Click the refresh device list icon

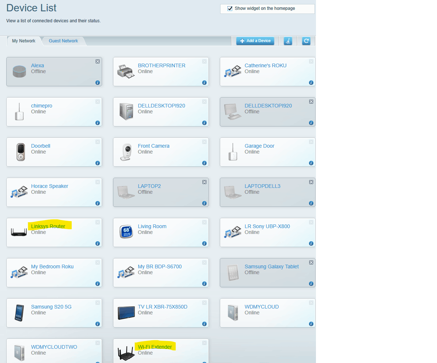(306, 41)
